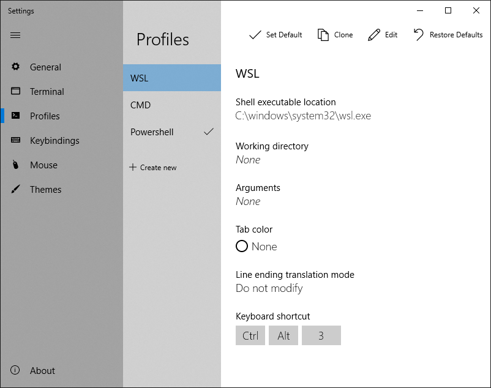Maximize the Settings window

[448, 10]
